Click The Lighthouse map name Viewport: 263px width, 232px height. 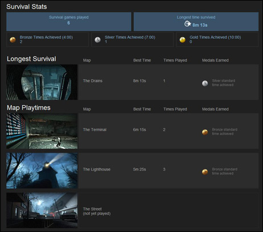(97, 169)
